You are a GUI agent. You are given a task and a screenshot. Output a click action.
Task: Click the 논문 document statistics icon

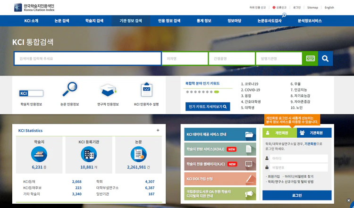[x=139, y=154]
